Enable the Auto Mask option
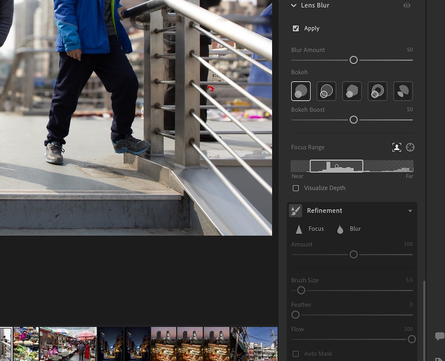 point(296,354)
